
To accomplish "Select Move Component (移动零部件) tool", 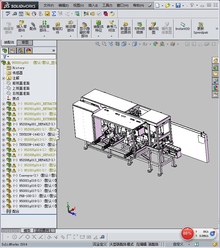I will click(71, 26).
